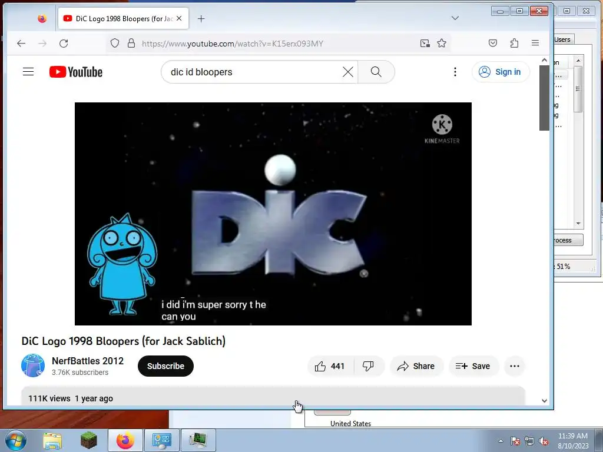Go back with the browser back arrow
The height and width of the screenshot is (452, 603).
pos(21,44)
